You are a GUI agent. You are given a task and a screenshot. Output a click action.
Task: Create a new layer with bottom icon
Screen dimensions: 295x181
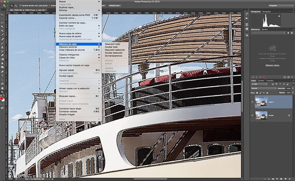pos(285,179)
